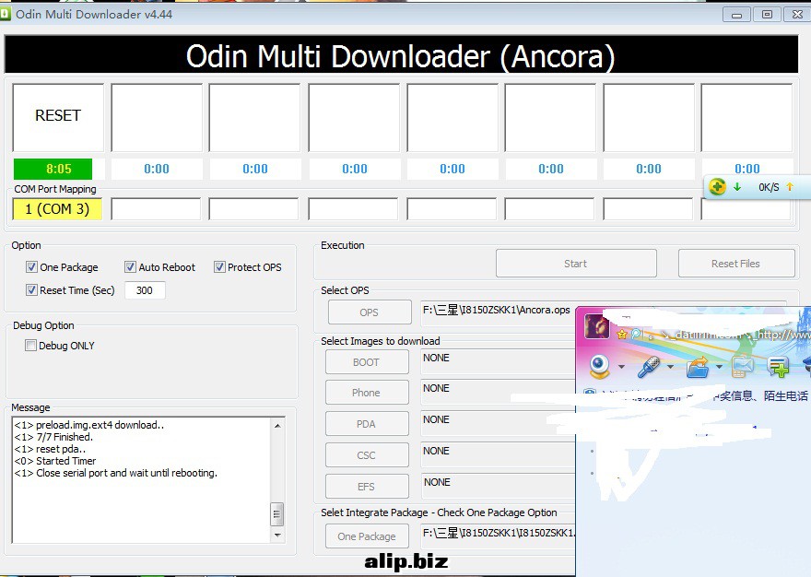
Task: Click the EFS image button
Action: pyautogui.click(x=367, y=487)
